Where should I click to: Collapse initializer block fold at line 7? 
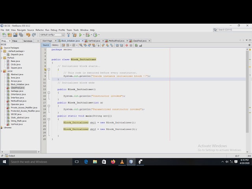tap(49, 69)
